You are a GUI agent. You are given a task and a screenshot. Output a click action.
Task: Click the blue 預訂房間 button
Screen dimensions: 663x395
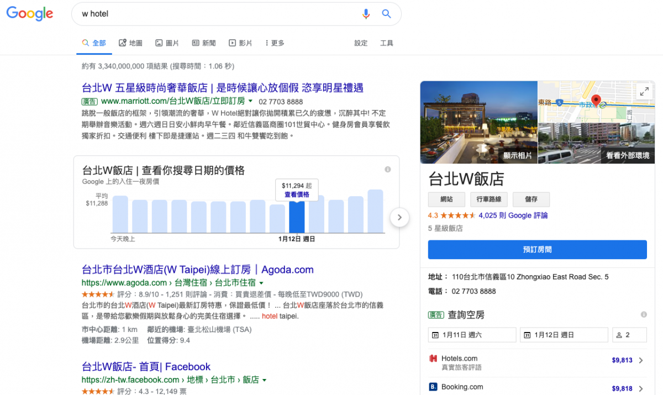(x=537, y=250)
